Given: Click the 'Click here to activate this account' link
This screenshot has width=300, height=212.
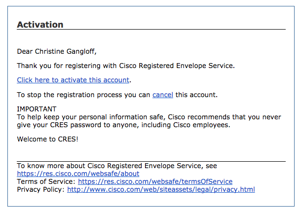Looking at the screenshot, I should (73, 80).
